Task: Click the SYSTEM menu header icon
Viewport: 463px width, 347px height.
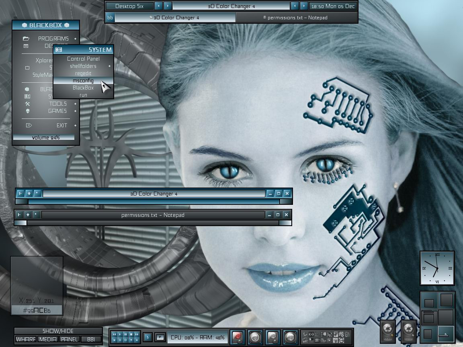Action: tap(59, 49)
